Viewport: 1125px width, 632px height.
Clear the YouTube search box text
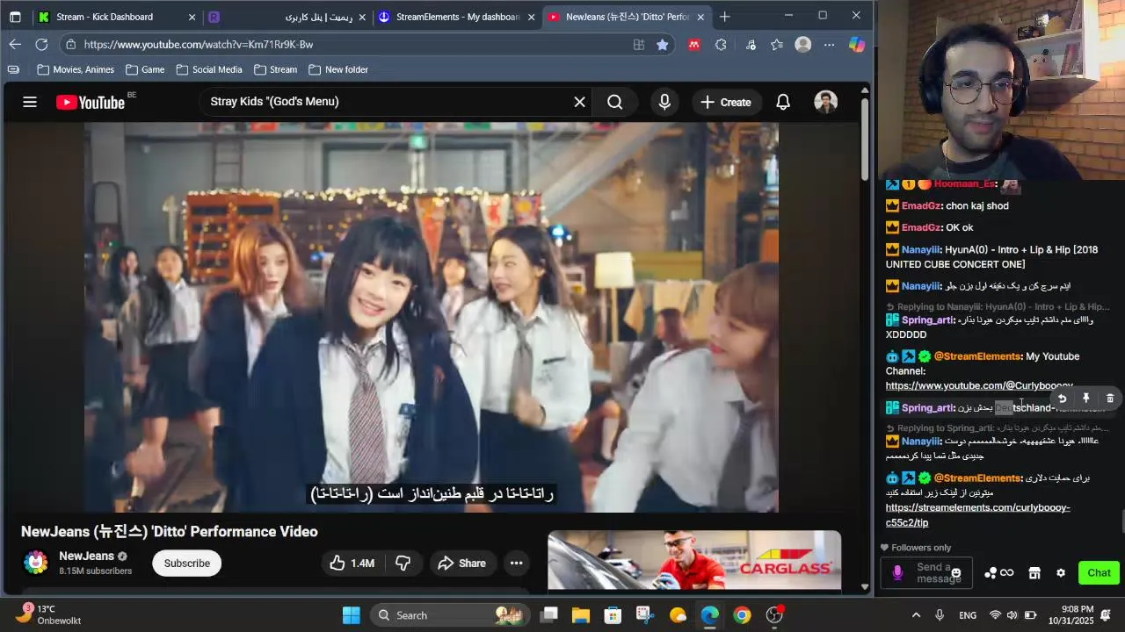(579, 102)
